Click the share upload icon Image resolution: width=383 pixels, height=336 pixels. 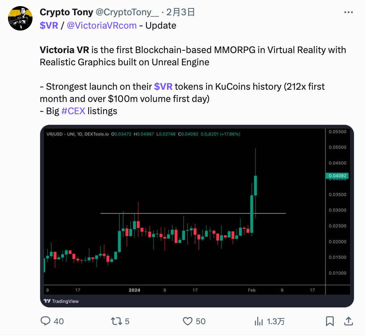349,321
